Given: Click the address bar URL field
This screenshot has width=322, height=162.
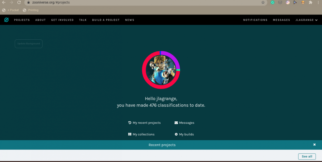Looking at the screenshot, I should point(146,3).
